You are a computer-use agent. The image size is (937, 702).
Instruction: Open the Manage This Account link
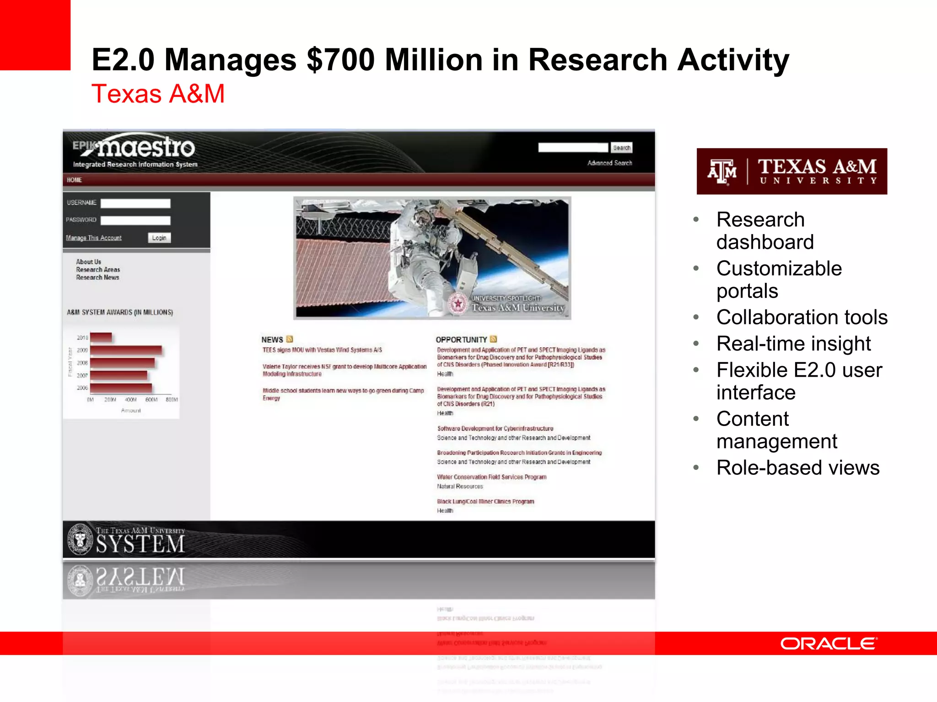coord(94,238)
